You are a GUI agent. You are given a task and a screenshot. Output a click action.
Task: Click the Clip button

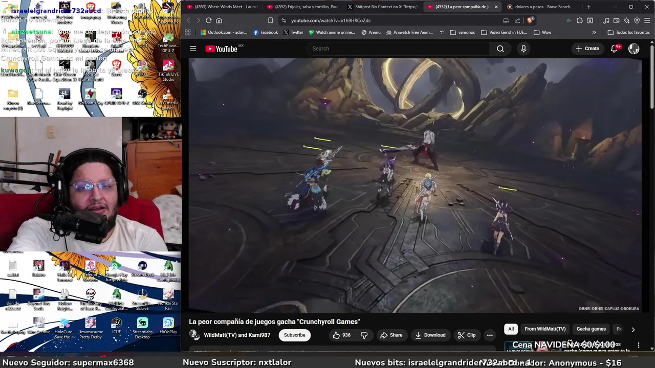466,335
